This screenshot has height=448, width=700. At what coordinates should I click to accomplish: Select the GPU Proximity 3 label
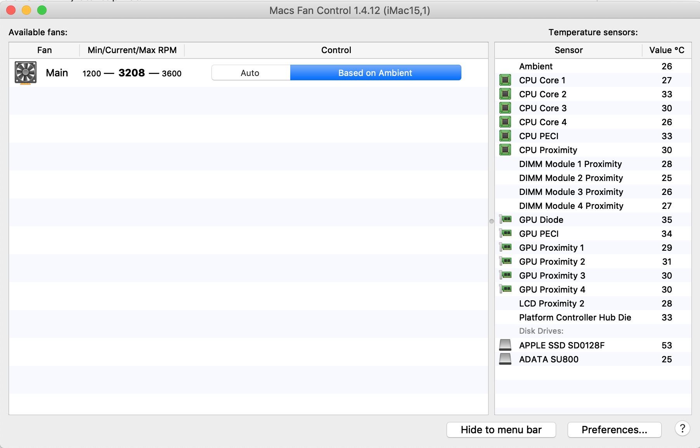tap(552, 276)
